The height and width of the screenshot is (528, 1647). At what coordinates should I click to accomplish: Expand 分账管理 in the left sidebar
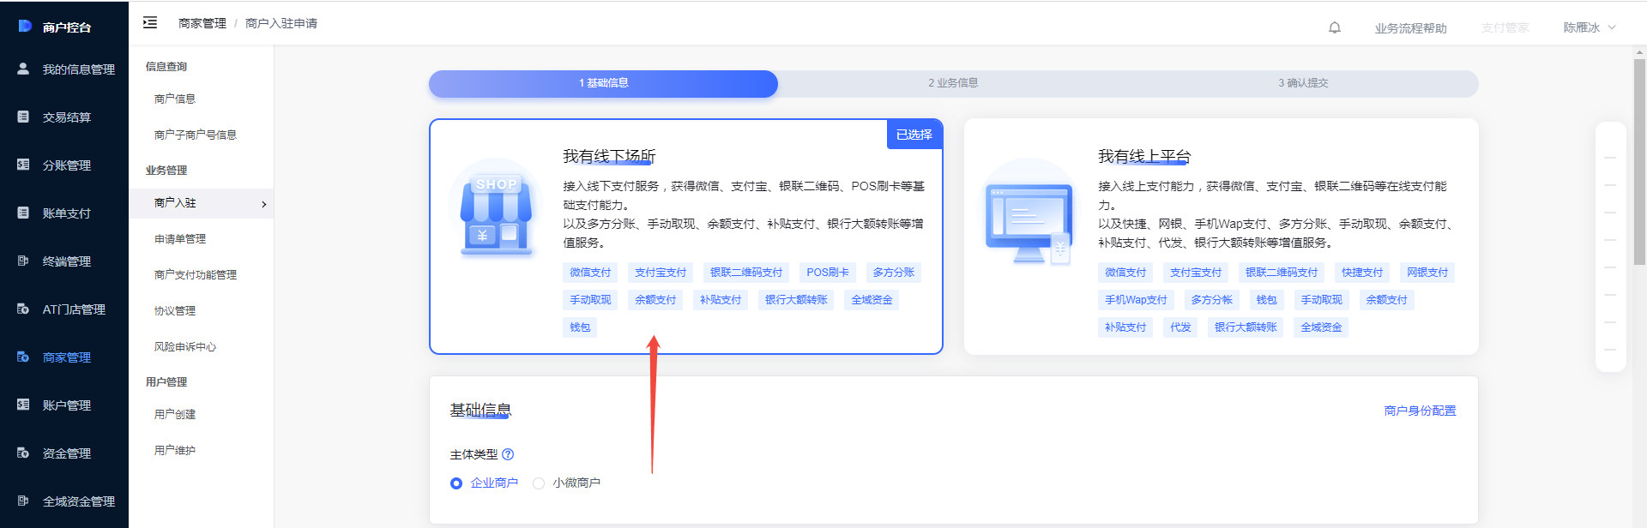click(66, 165)
